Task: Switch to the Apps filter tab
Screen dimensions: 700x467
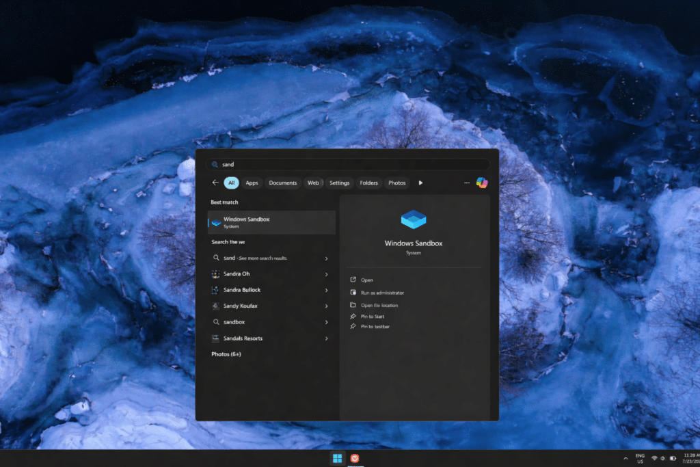Action: (252, 183)
